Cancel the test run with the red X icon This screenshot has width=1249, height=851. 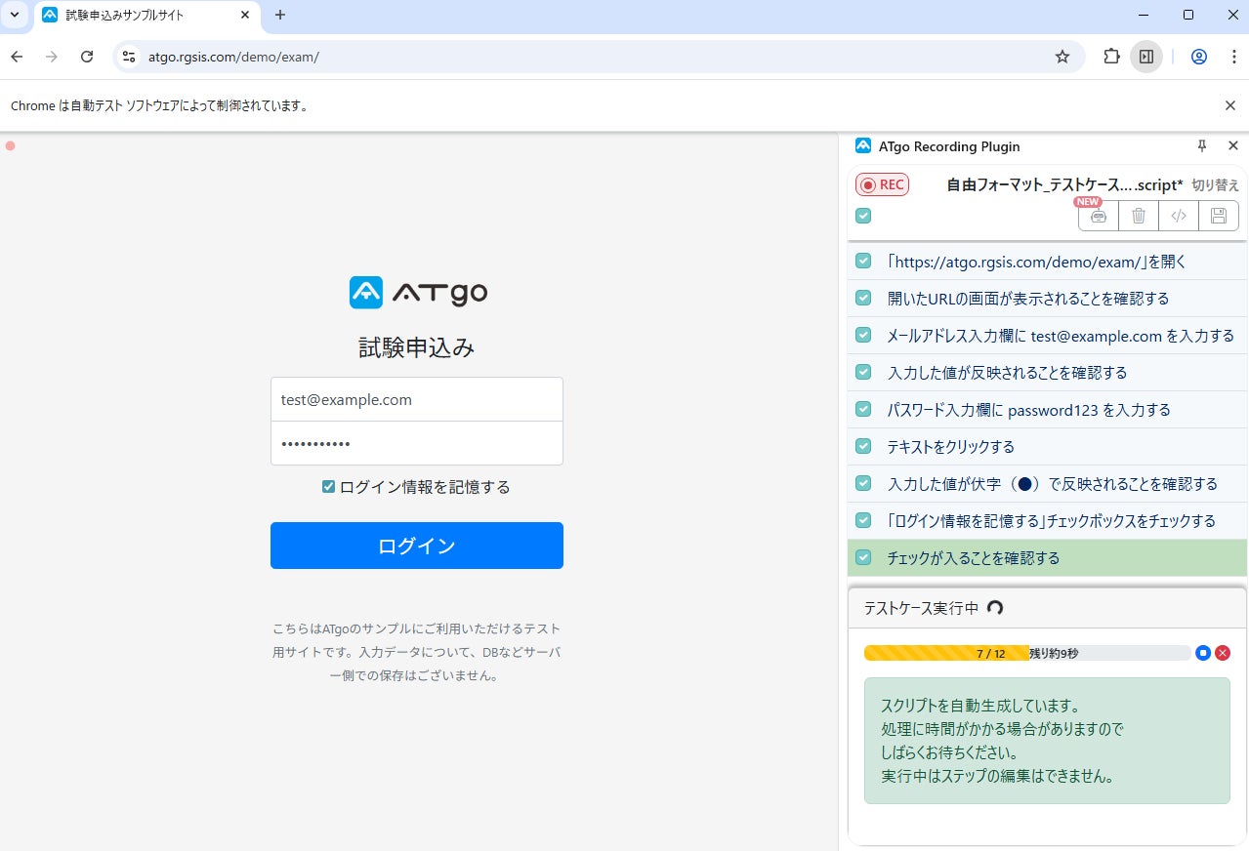[1223, 653]
